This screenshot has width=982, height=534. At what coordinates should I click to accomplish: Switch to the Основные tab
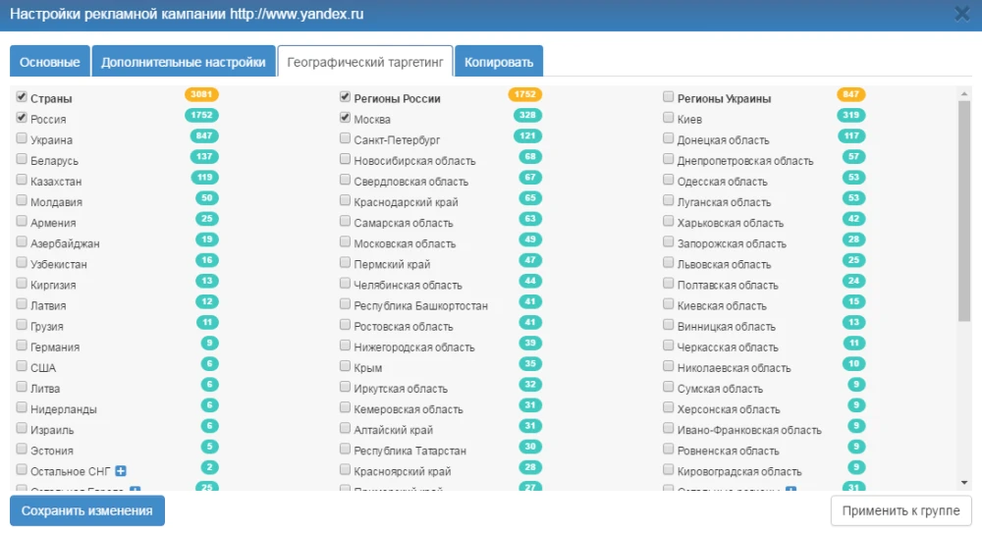coord(50,62)
